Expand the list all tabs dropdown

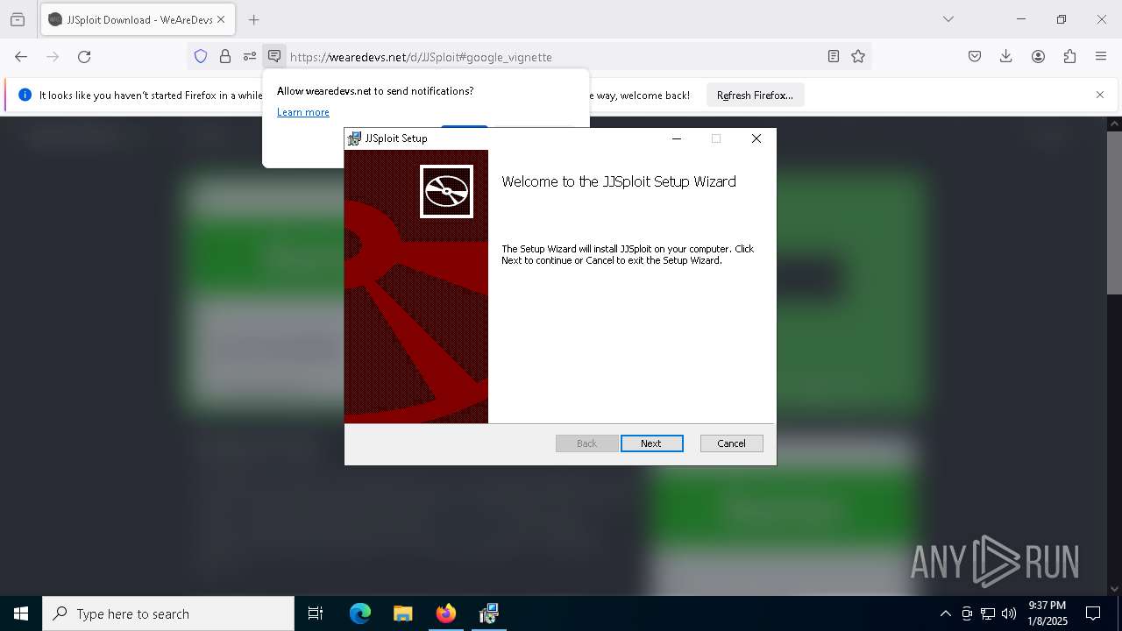point(948,19)
